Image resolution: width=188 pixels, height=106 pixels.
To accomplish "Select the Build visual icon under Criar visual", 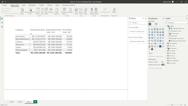I will [x=150, y=24].
